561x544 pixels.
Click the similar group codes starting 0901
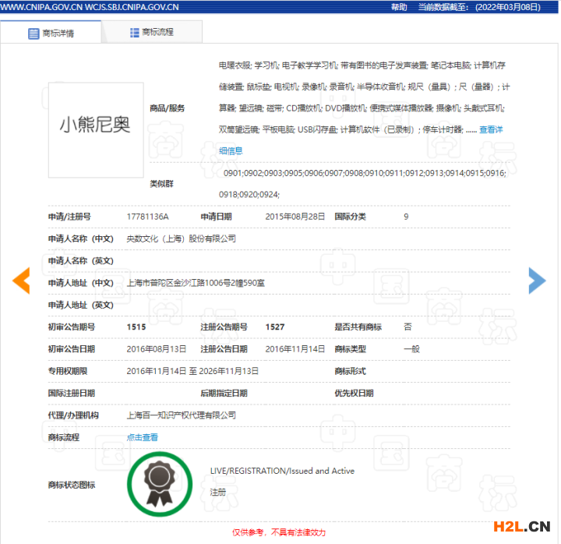pyautogui.click(x=364, y=172)
